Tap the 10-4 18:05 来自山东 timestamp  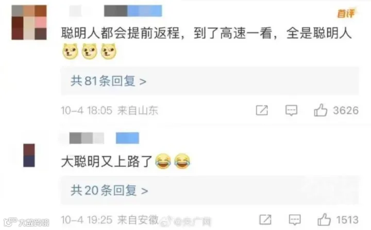point(110,111)
